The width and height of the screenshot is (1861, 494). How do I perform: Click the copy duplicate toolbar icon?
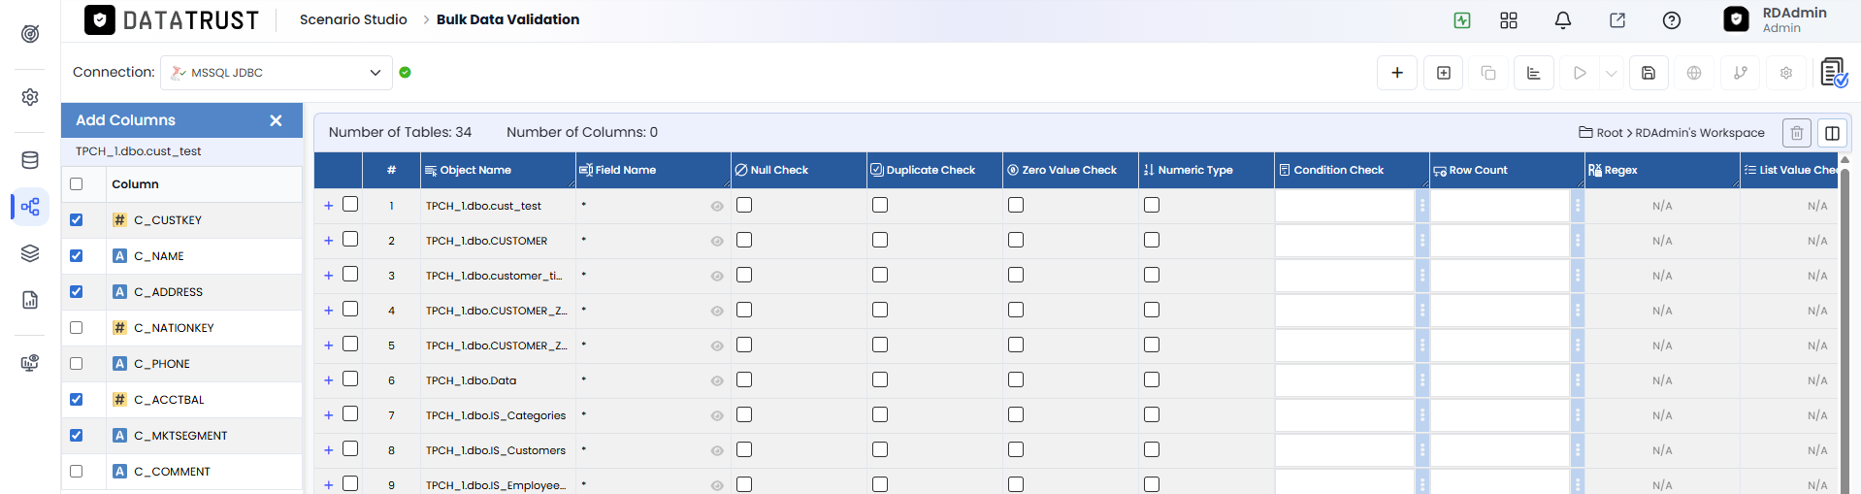point(1488,73)
